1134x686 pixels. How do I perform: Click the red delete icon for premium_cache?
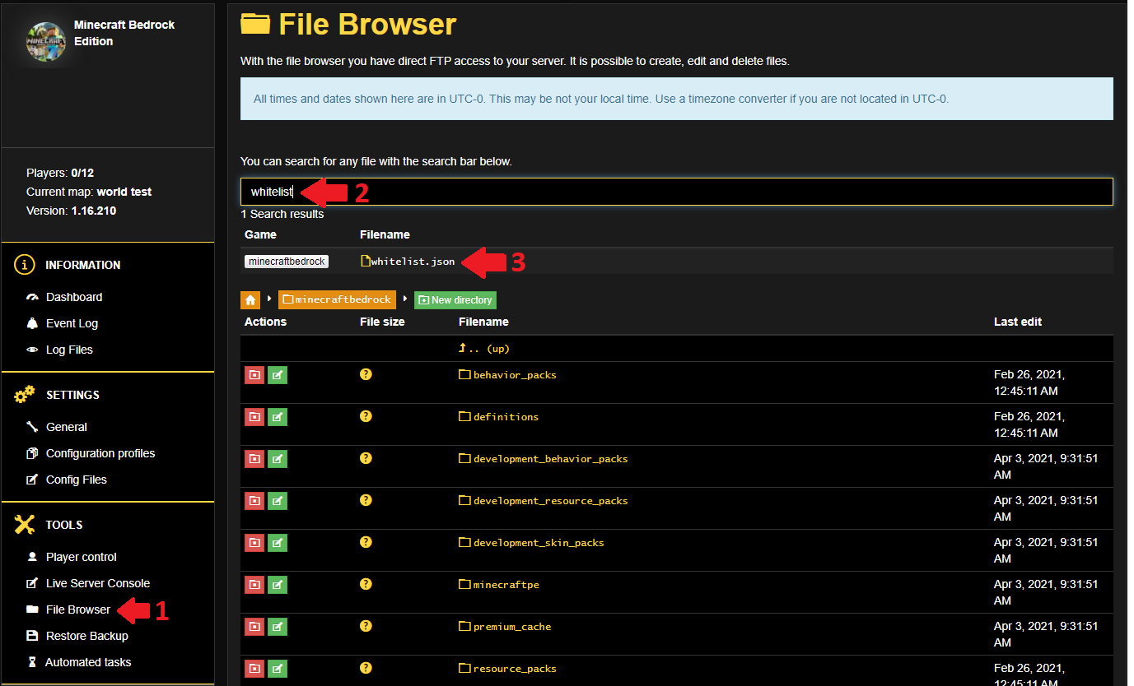254,627
